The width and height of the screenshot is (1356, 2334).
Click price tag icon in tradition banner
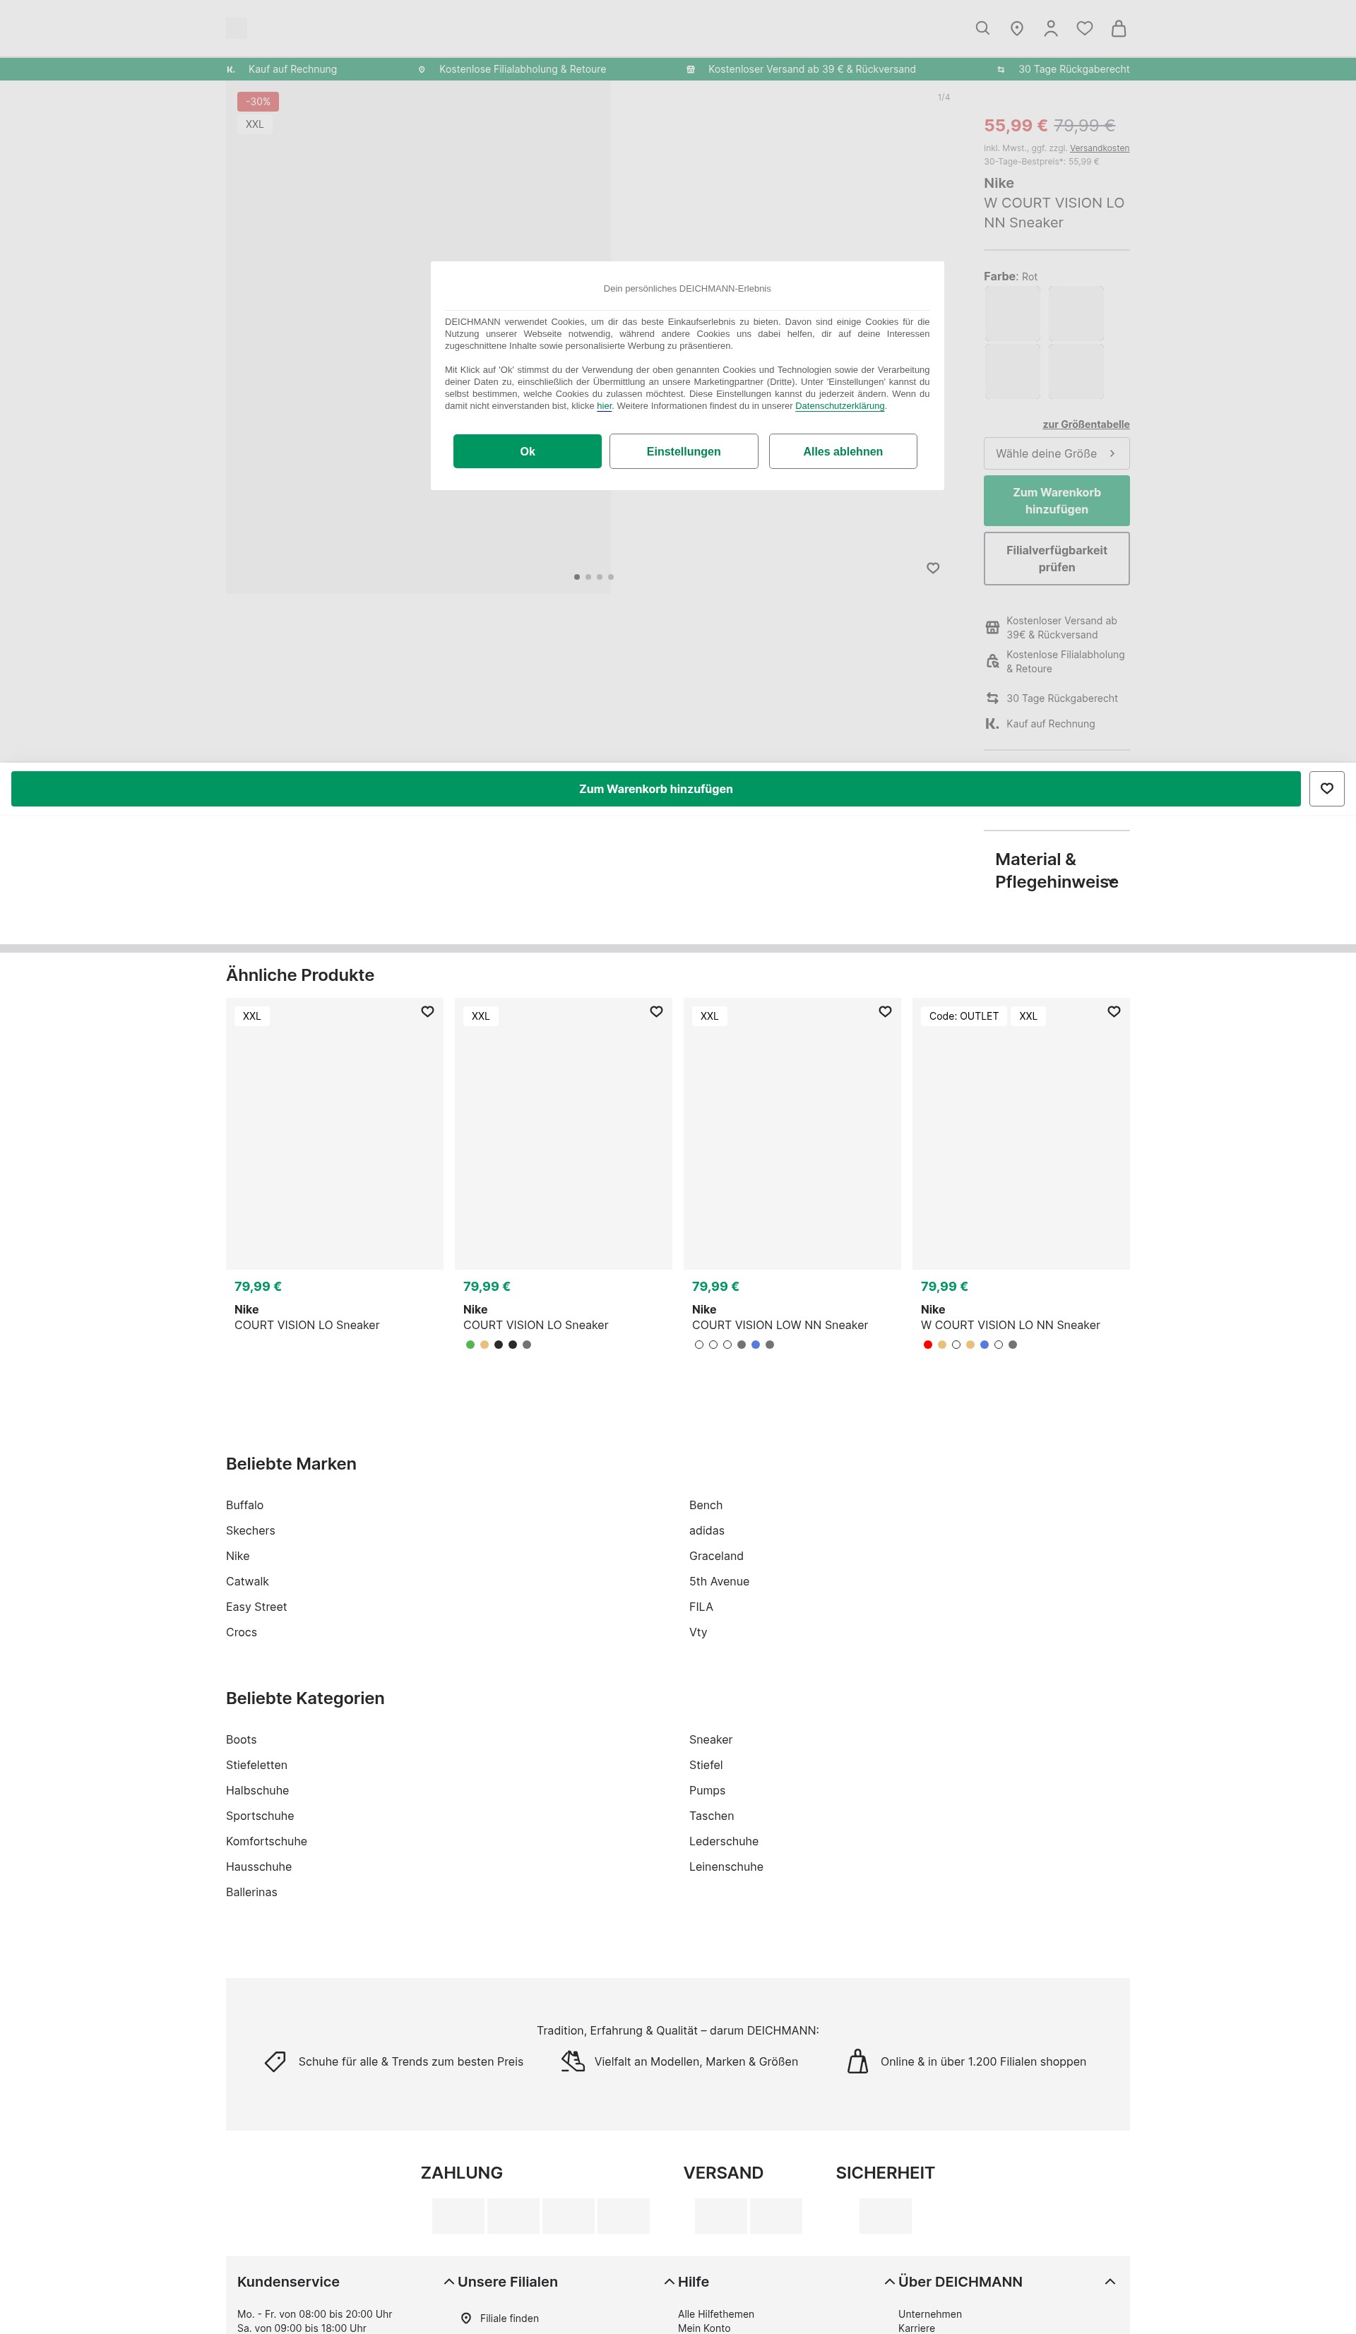[275, 2061]
